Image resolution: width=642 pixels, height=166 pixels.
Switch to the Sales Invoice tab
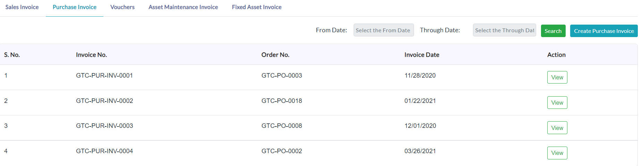click(22, 7)
